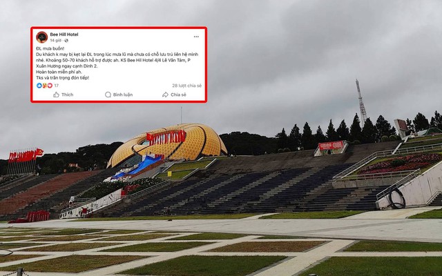Viewport: 442px width, 276px height.
Task: Click the Bee Hill Hotel profile avatar
Action: click(x=41, y=37)
